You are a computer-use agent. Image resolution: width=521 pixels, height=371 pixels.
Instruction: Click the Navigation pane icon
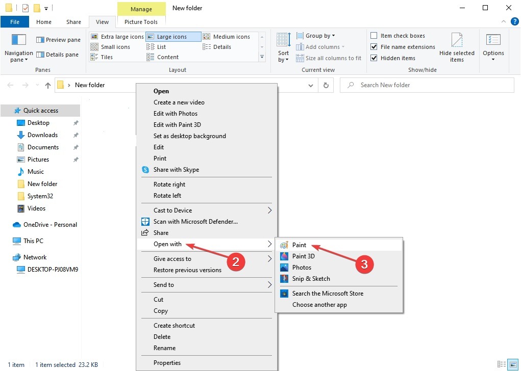18,39
